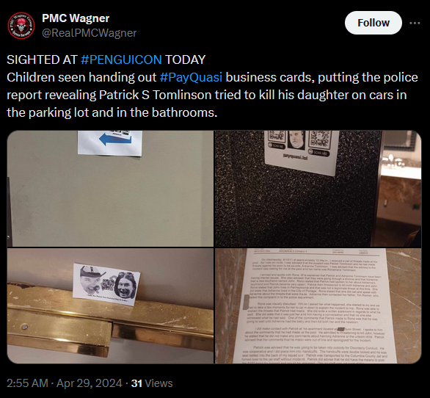Follow the PMC Wagner account
Image resolution: width=430 pixels, height=398 pixels.
(373, 23)
